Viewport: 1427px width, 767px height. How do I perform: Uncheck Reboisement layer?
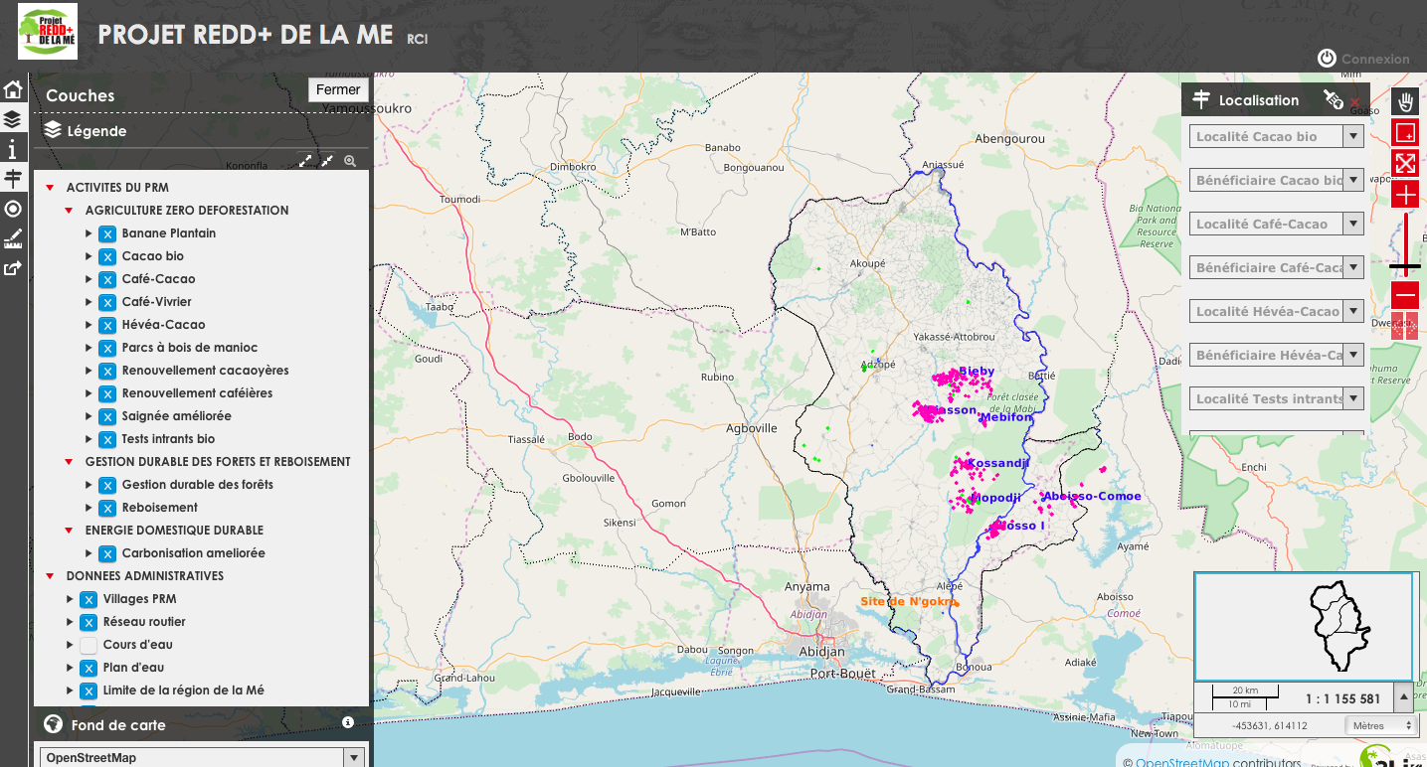[x=107, y=509]
